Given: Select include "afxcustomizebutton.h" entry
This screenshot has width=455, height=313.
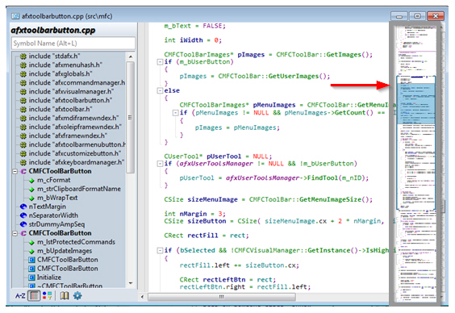Looking at the screenshot, I should (75, 153).
